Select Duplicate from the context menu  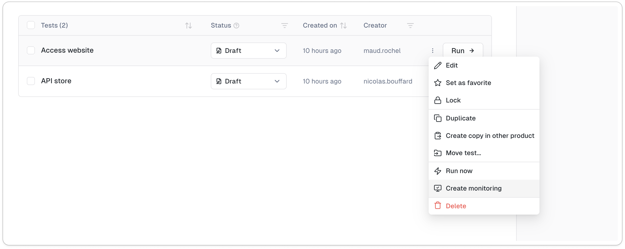461,118
